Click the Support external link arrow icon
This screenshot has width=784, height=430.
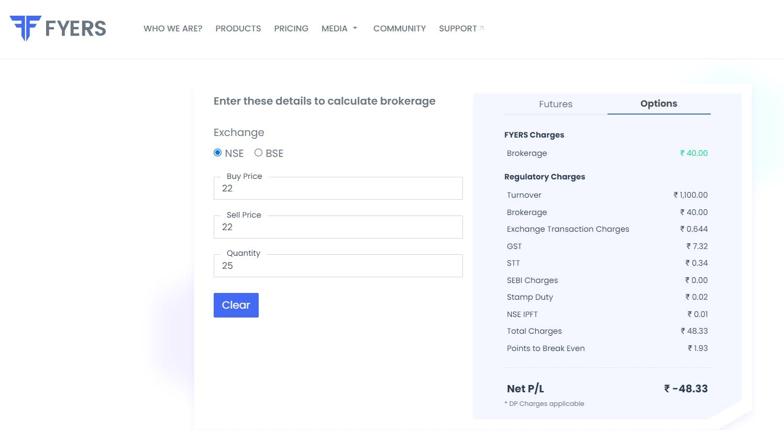(482, 28)
